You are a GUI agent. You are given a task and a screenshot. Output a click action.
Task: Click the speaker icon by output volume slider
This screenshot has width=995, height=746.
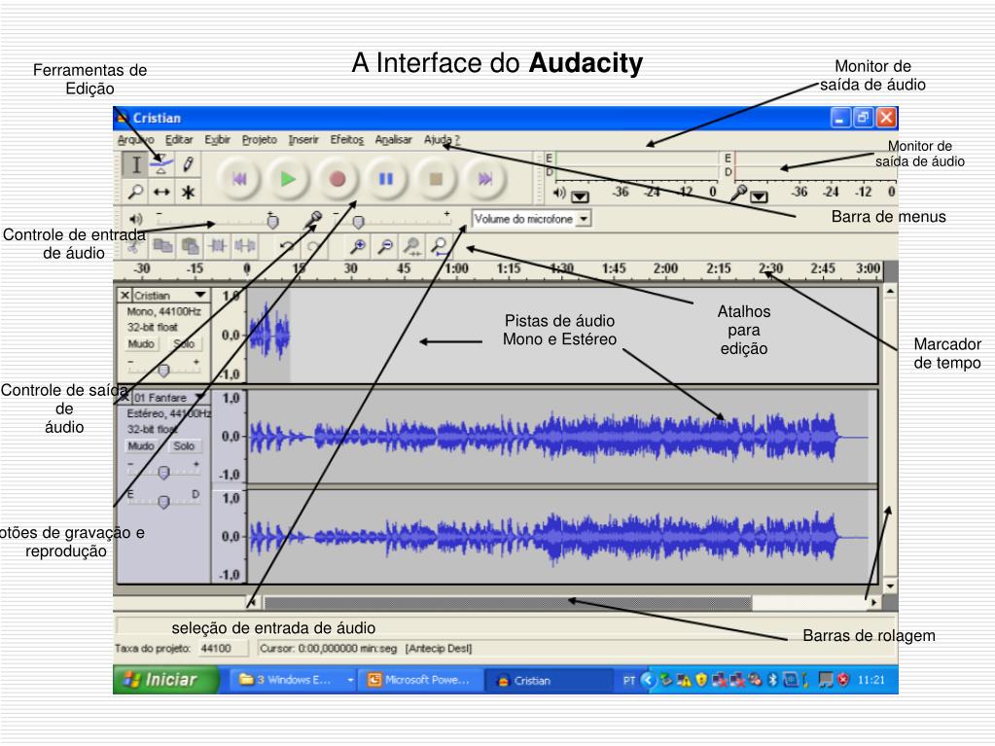(136, 219)
